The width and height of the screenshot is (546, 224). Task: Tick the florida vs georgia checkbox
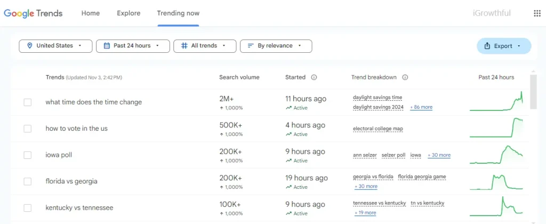click(x=28, y=181)
